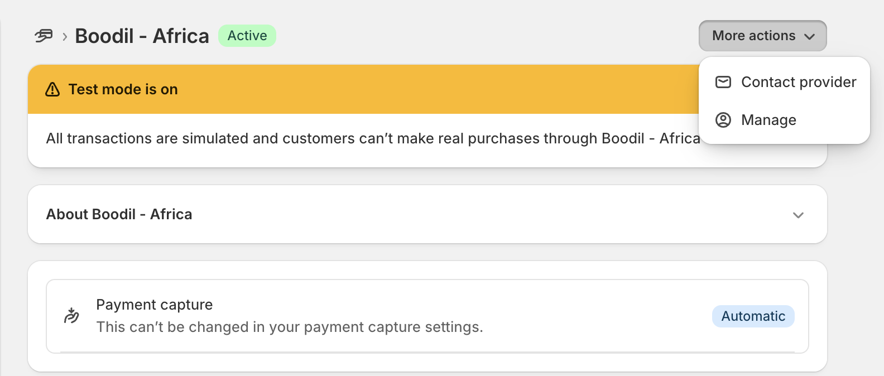This screenshot has width=884, height=376.
Task: Click the Automatic capture badge
Action: click(x=753, y=316)
